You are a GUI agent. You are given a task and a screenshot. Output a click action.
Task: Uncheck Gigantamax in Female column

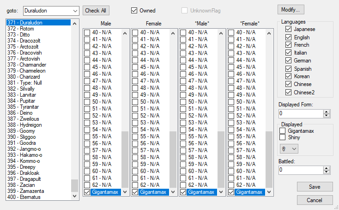click(x=135, y=192)
